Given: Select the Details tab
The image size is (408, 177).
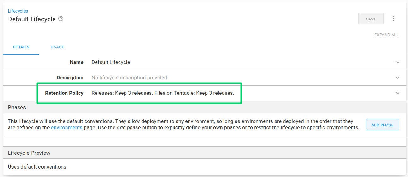Looking at the screenshot, I should [x=21, y=47].
